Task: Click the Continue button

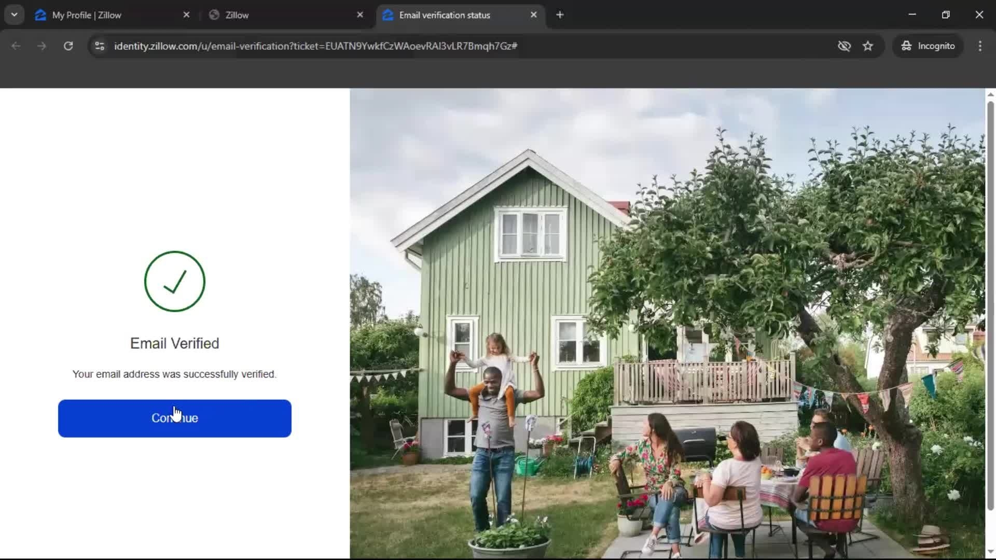Action: click(x=174, y=418)
